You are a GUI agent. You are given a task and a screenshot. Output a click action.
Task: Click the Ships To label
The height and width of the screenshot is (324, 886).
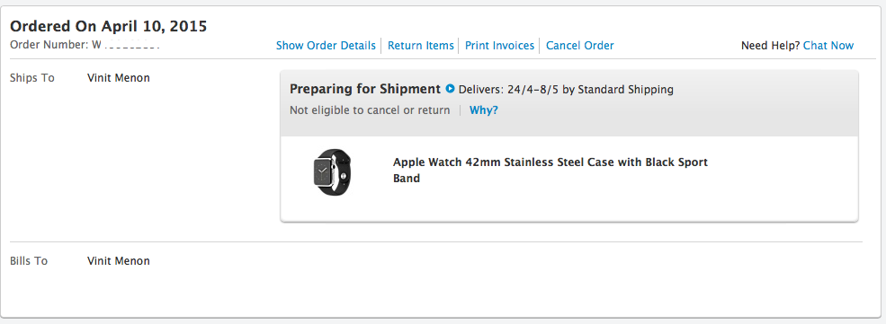point(32,78)
